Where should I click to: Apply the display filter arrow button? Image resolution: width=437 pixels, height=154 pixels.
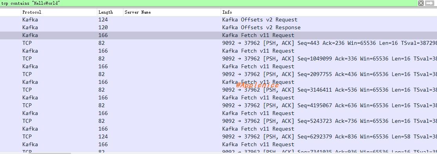click(x=430, y=3)
